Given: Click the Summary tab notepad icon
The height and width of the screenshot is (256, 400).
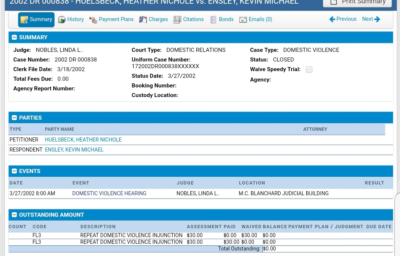Looking at the screenshot, I should (24, 20).
